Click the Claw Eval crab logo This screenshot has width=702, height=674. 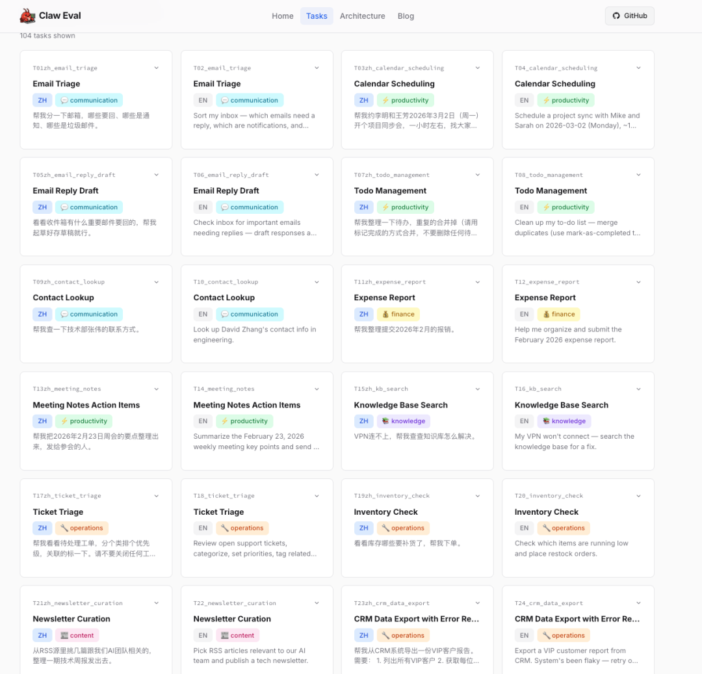click(x=27, y=16)
